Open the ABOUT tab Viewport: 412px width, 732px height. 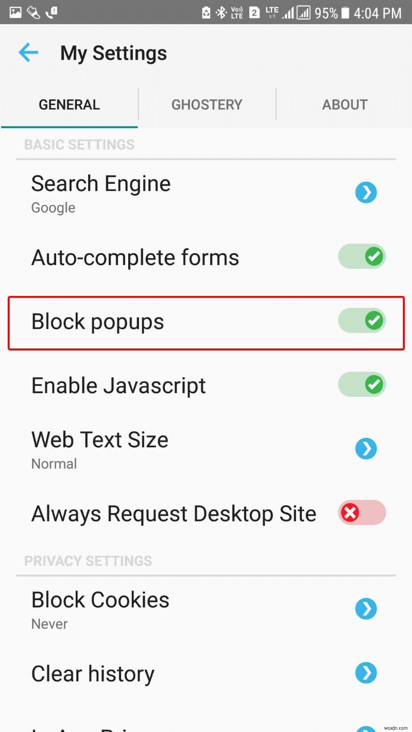pyautogui.click(x=345, y=104)
